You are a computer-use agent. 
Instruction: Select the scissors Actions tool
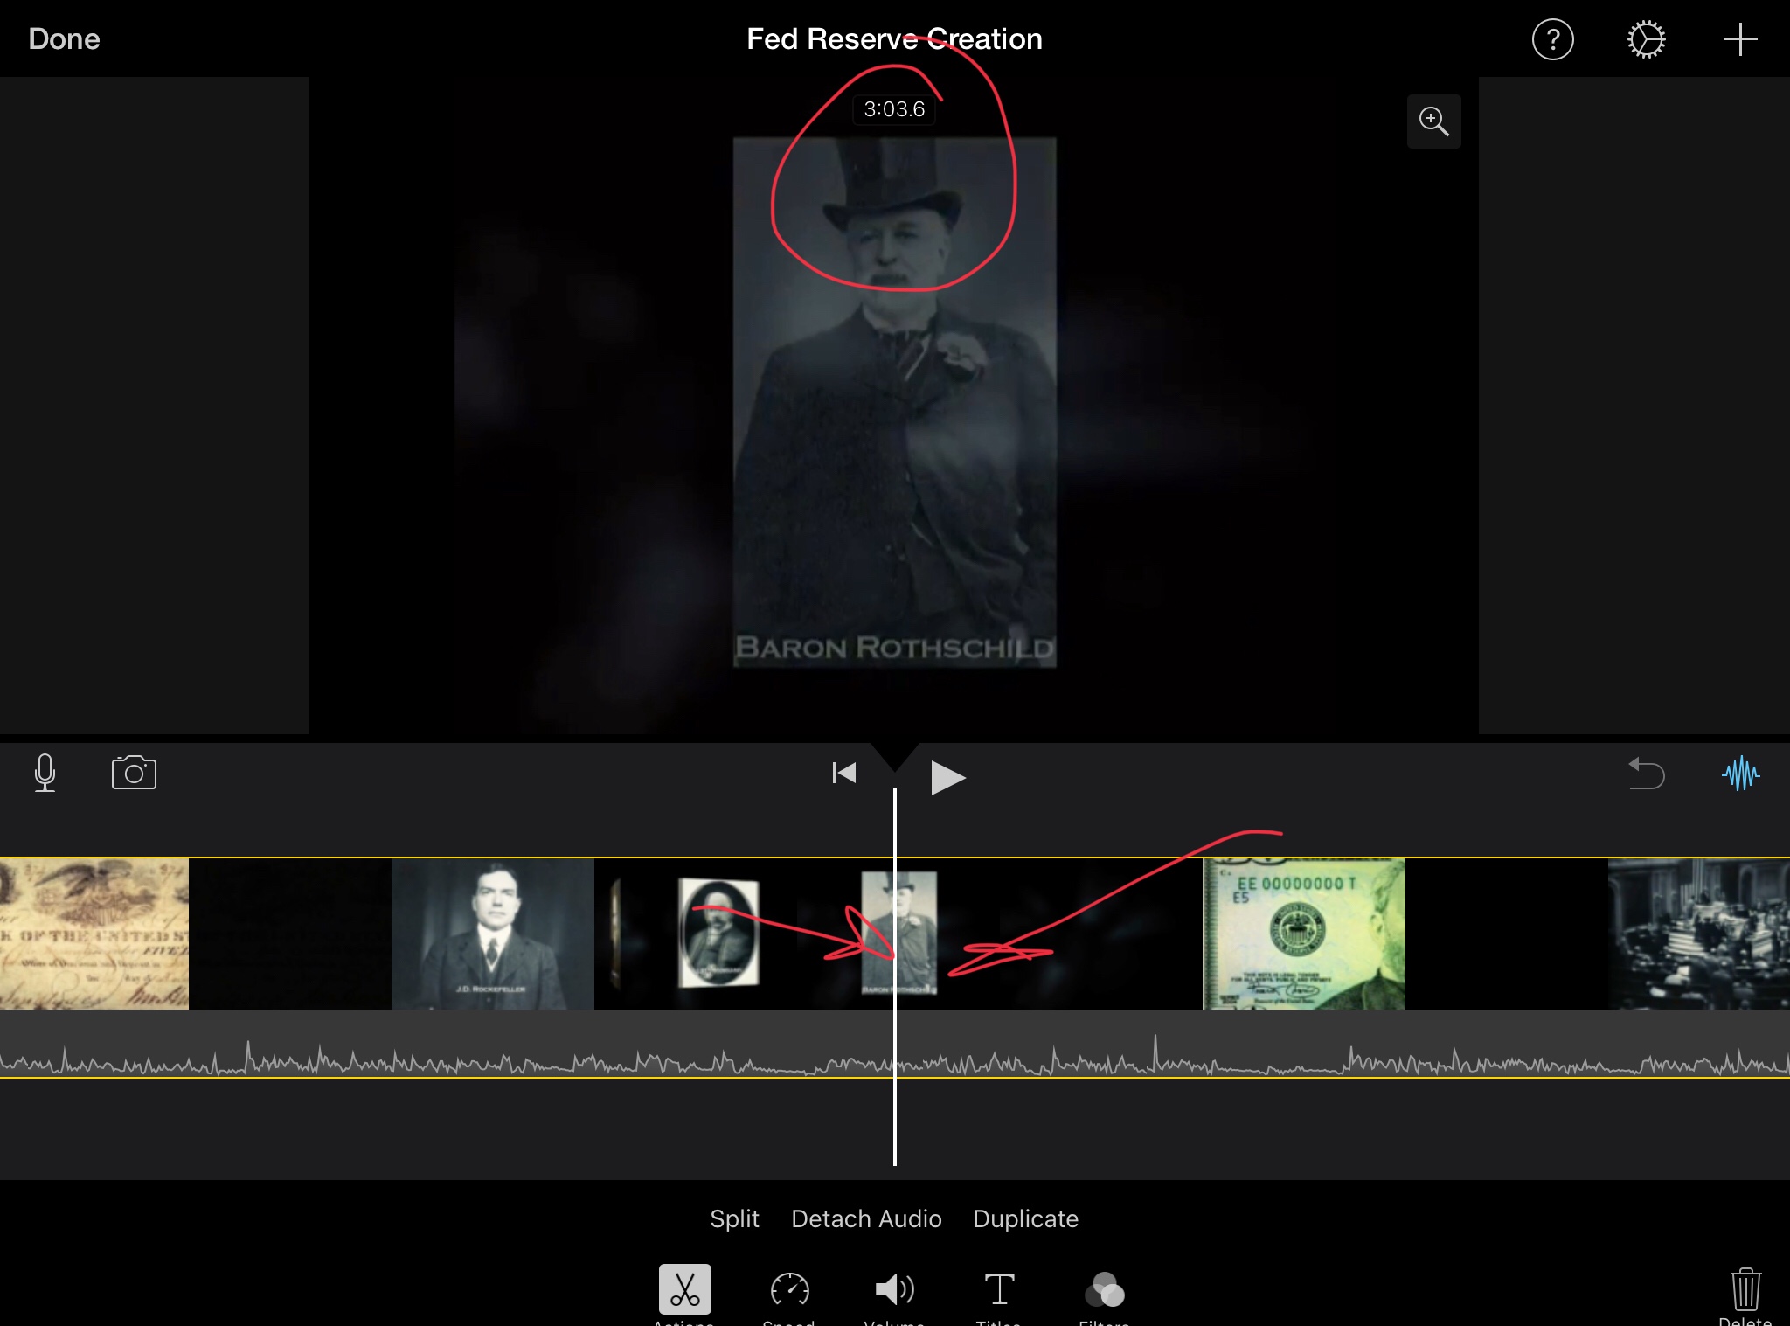click(x=684, y=1289)
